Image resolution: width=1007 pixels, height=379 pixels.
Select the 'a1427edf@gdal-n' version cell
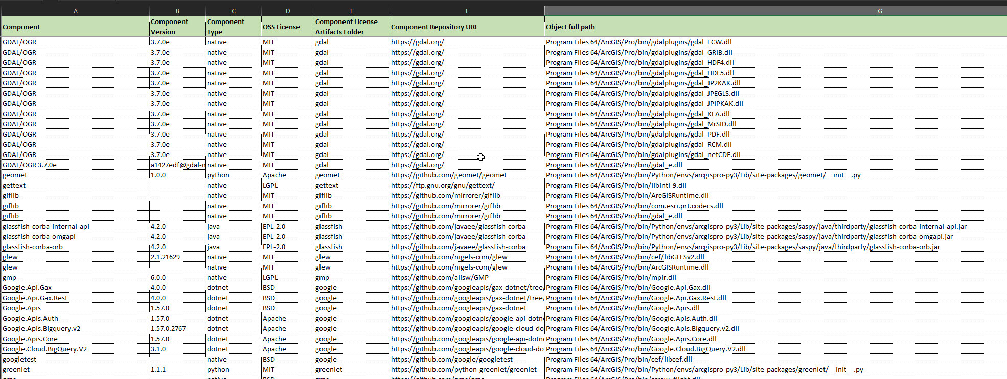(x=177, y=165)
